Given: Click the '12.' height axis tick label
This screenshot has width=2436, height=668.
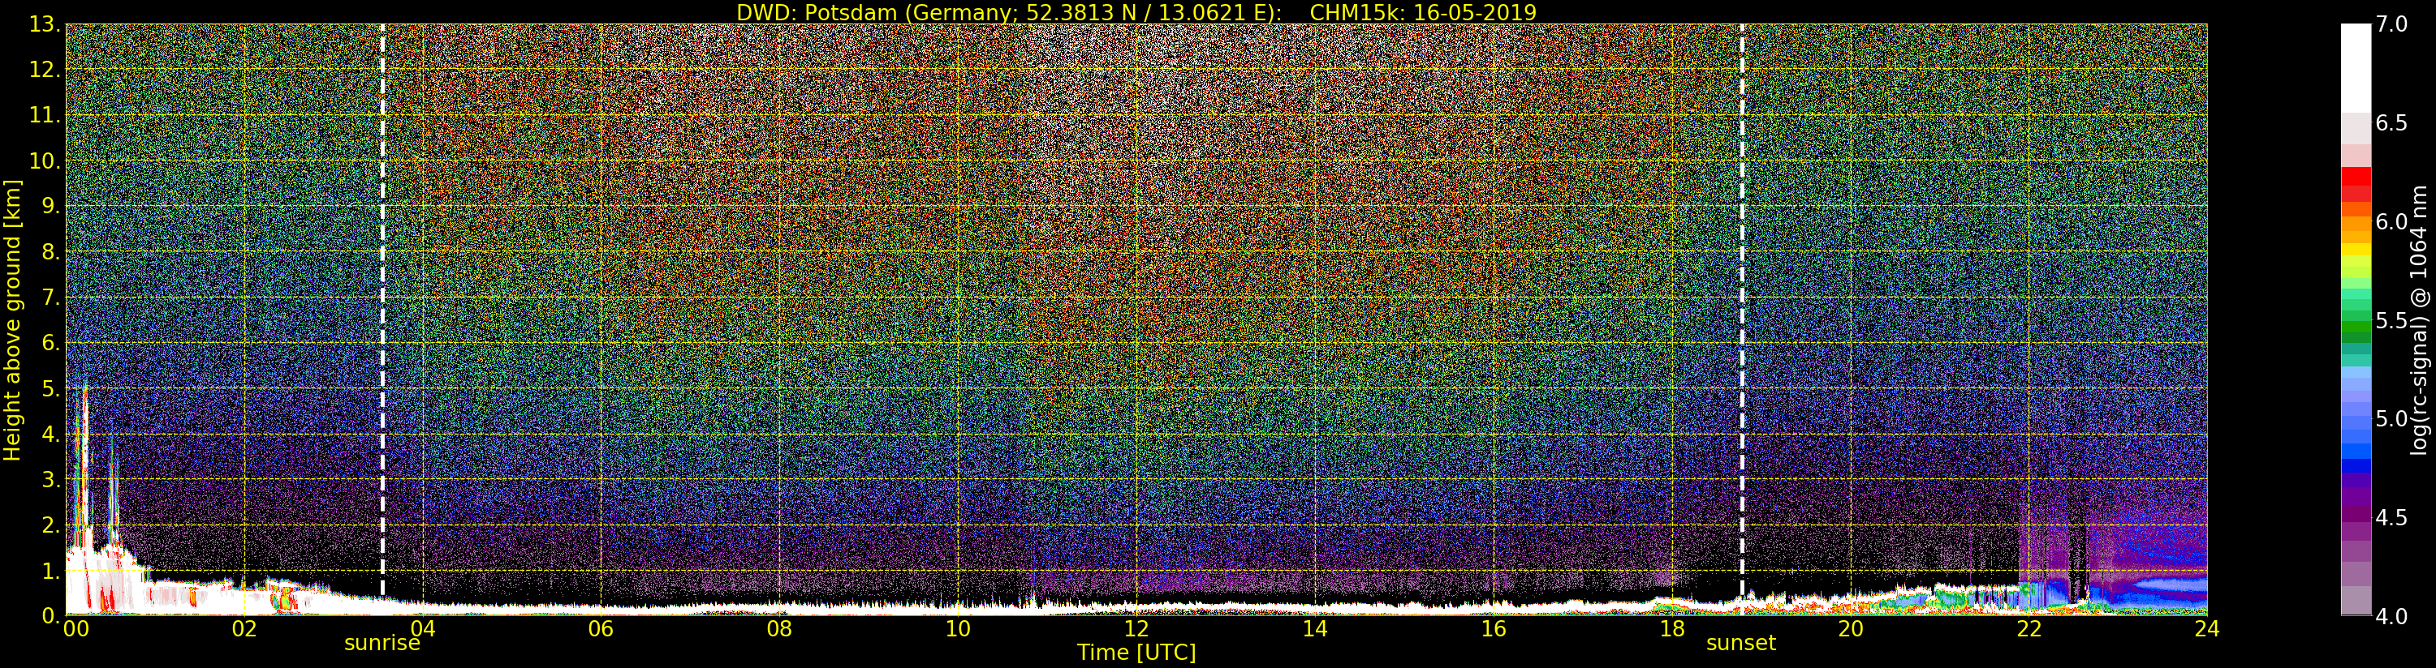Looking at the screenshot, I should pos(45,70).
